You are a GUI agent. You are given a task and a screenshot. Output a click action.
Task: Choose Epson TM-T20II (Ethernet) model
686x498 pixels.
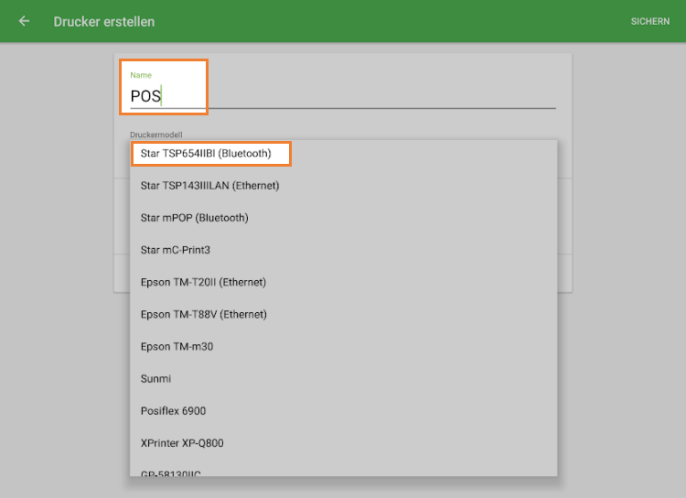coord(203,282)
